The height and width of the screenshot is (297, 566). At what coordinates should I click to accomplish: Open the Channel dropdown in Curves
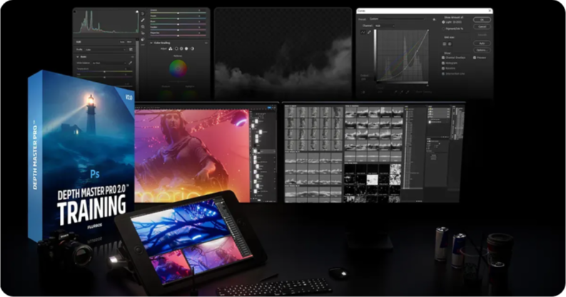click(x=385, y=26)
